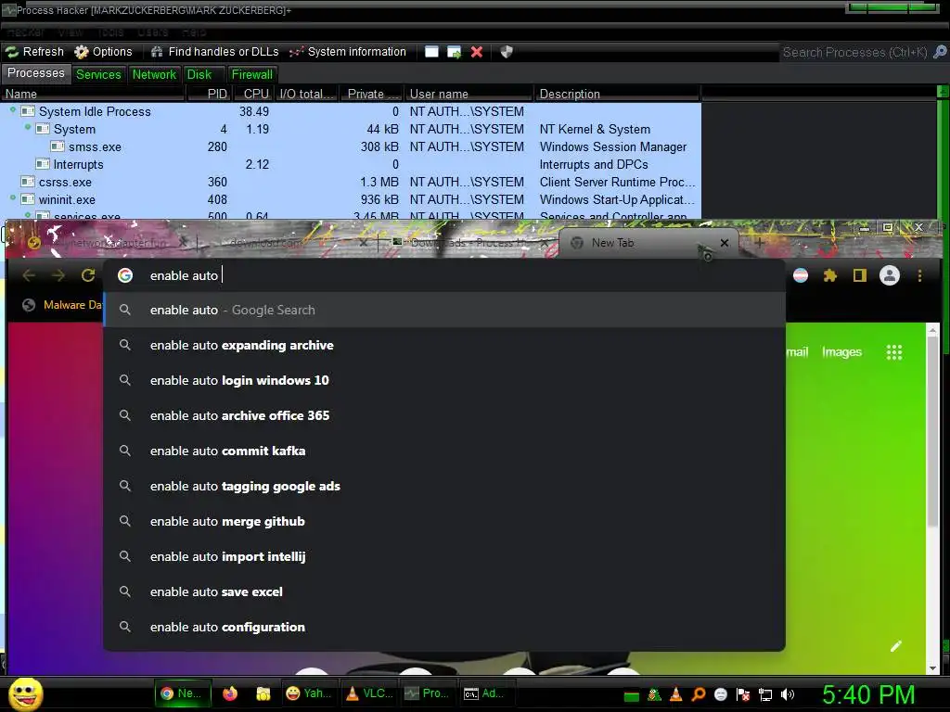Click the customize pencil icon
The image size is (950, 712).
click(x=896, y=646)
